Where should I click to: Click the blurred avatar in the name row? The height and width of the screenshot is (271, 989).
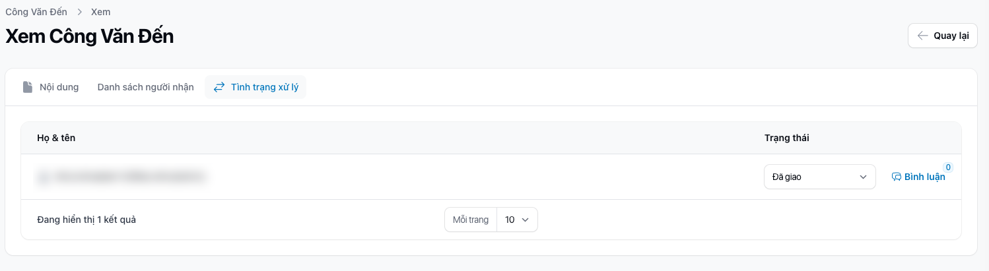tap(44, 177)
